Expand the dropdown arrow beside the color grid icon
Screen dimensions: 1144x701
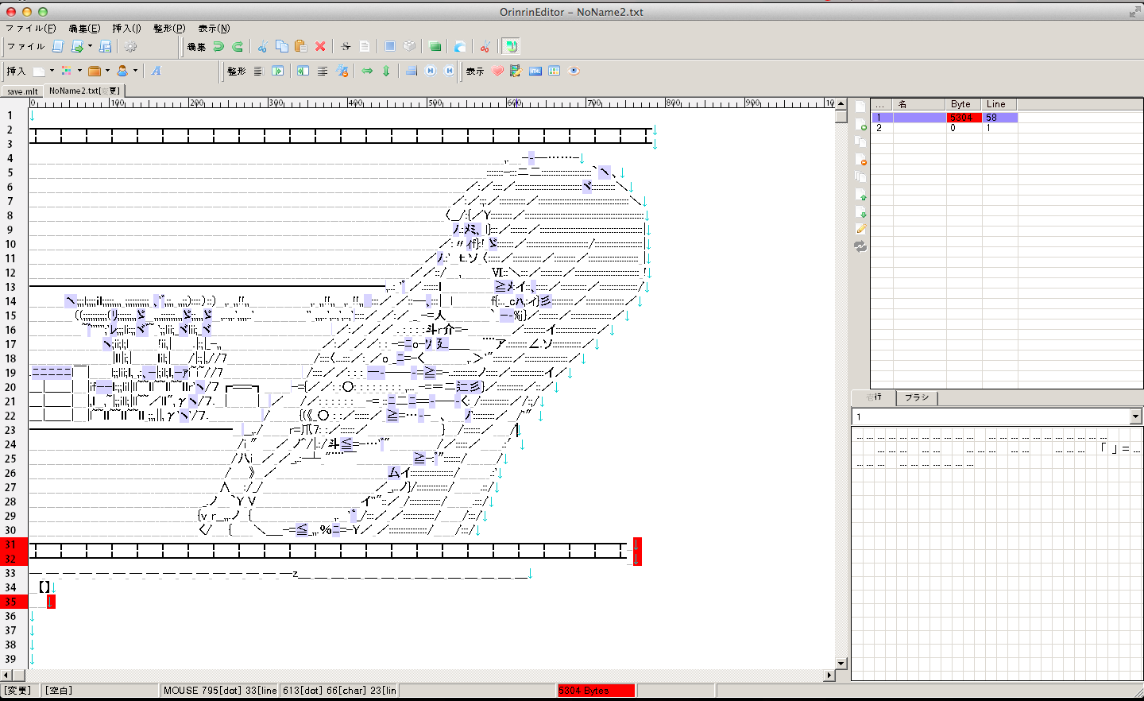79,71
